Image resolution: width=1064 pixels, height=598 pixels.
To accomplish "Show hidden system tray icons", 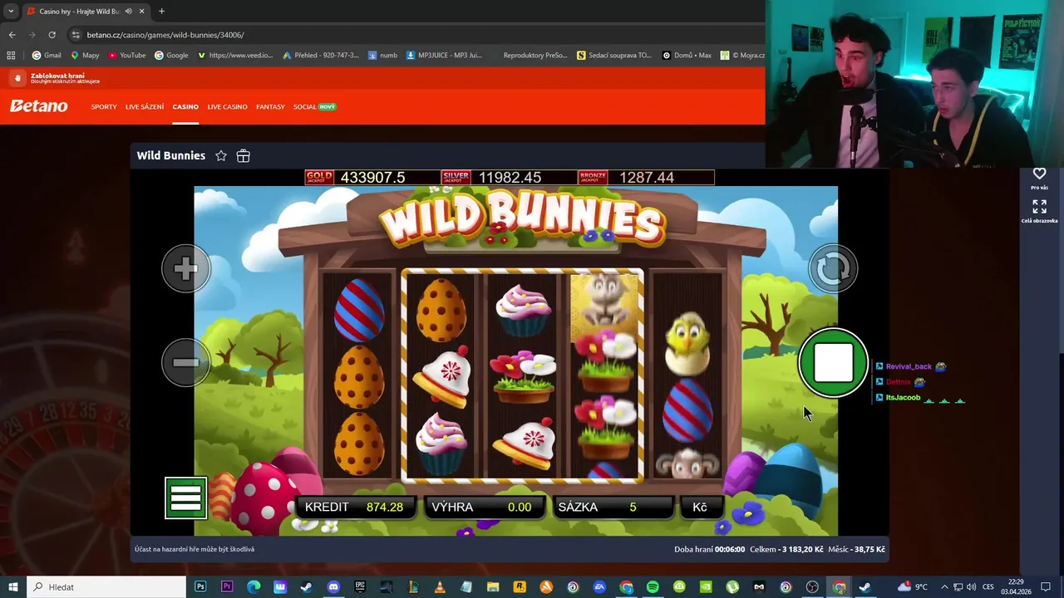I will [x=943, y=587].
